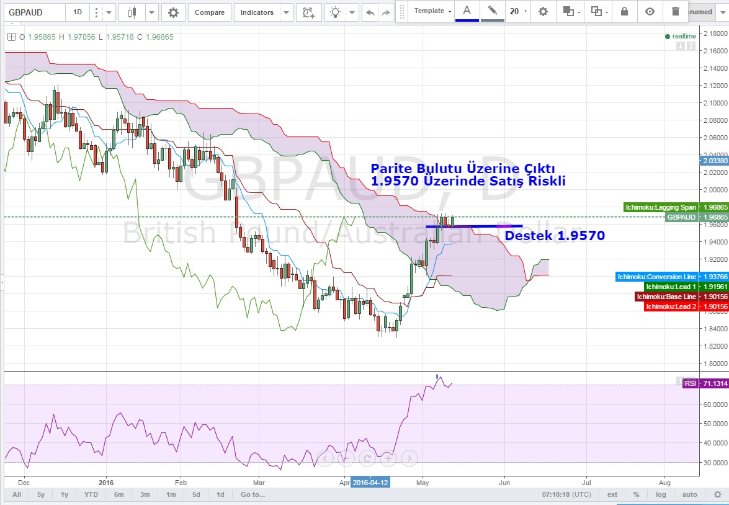
Task: Open the Template dropdown
Action: (432, 11)
